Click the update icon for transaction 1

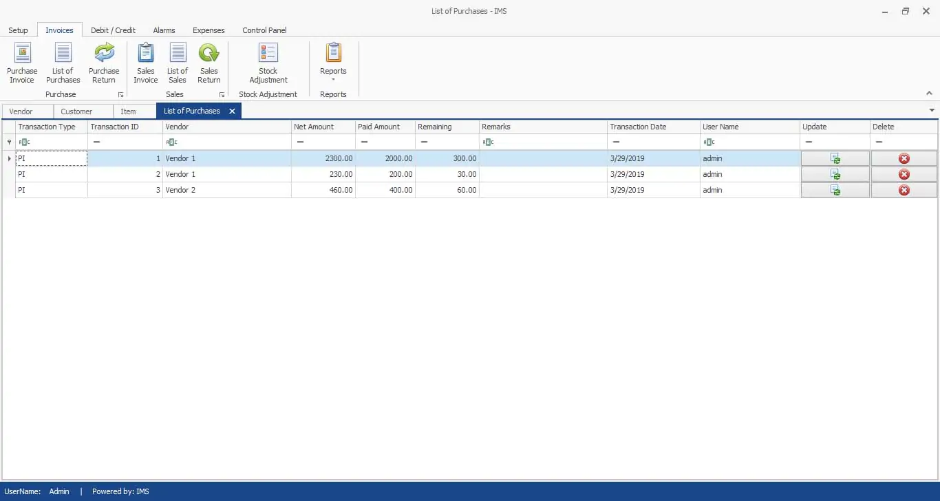[x=835, y=158]
